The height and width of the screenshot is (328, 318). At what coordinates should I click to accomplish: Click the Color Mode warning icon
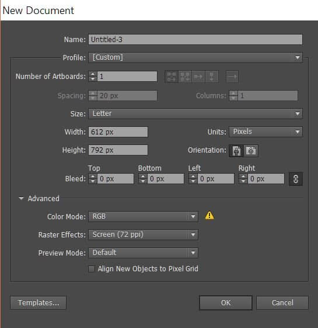coord(209,216)
